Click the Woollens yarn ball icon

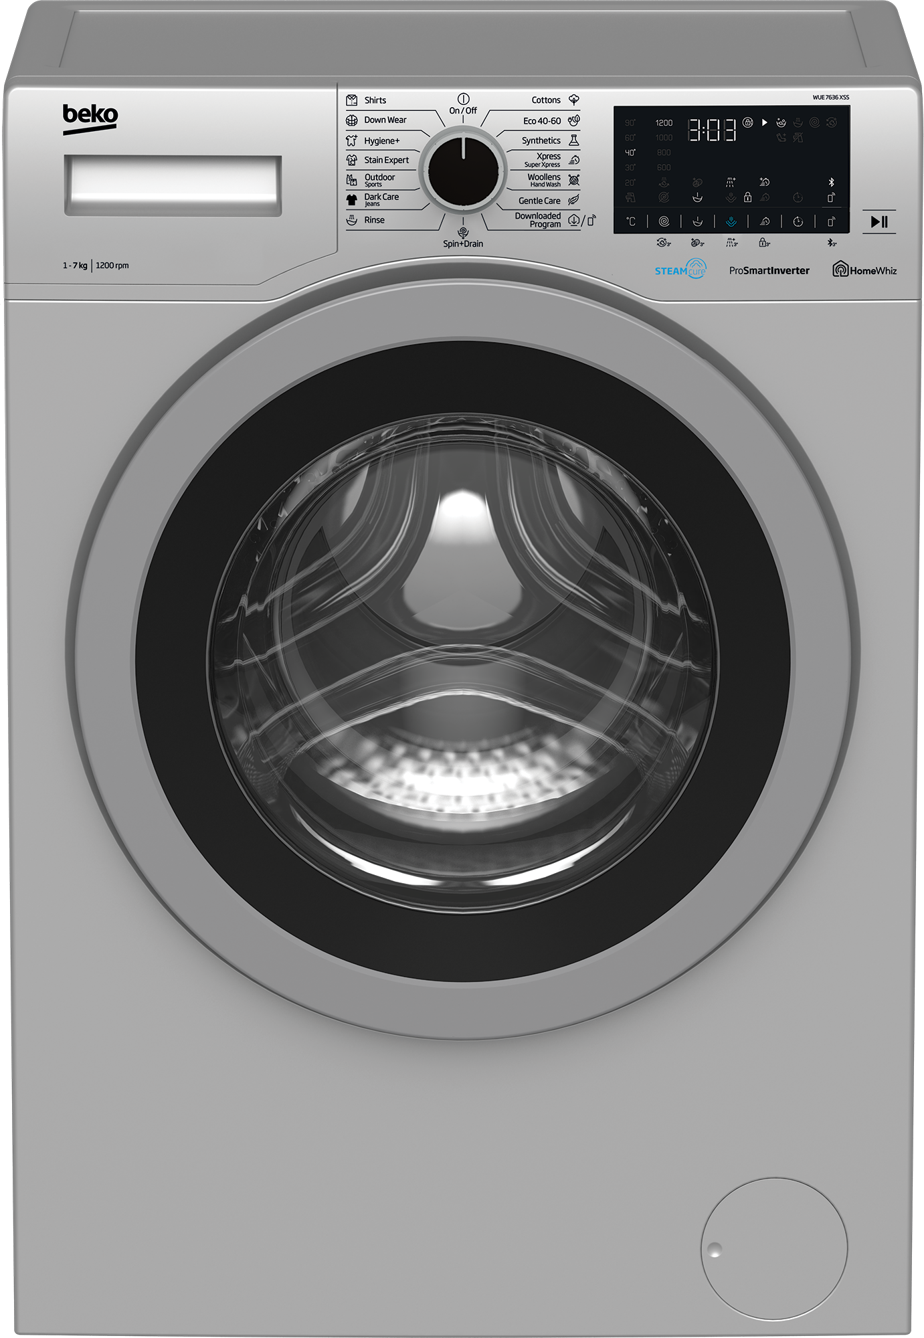573,180
